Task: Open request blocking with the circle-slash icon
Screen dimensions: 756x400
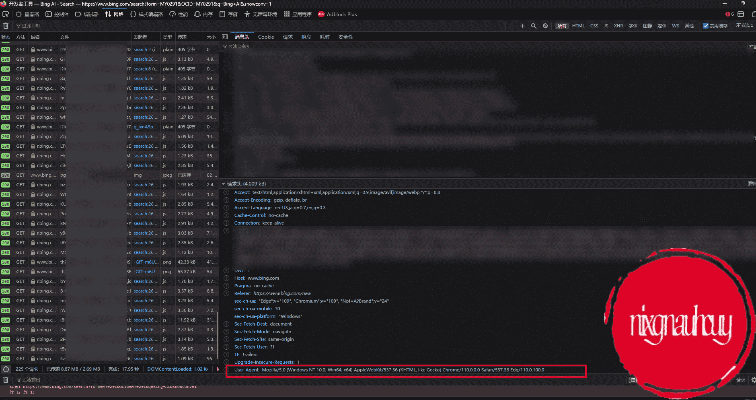Action: pyautogui.click(x=545, y=26)
